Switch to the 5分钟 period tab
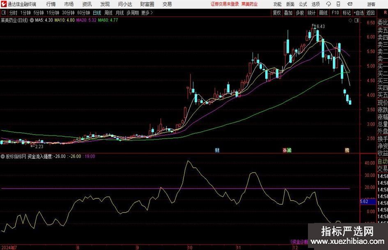388x250 pixels. pyautogui.click(x=38, y=13)
